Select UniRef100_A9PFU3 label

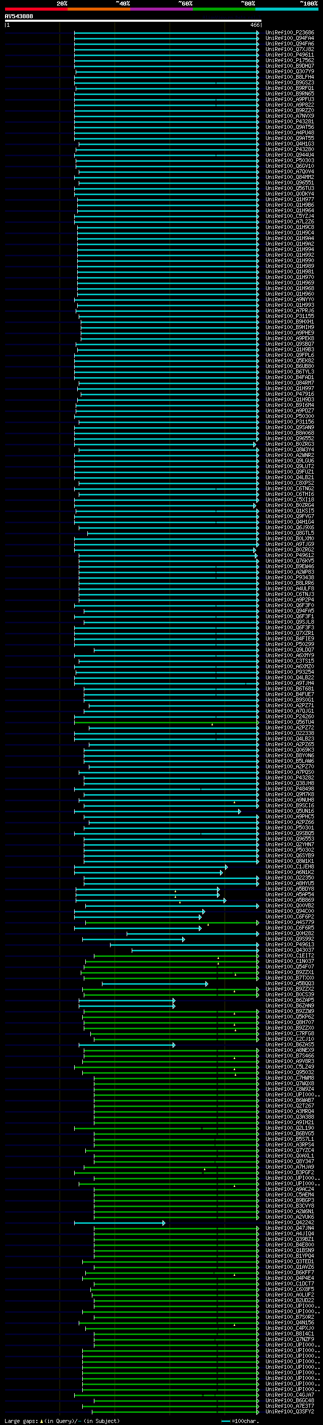click(290, 100)
